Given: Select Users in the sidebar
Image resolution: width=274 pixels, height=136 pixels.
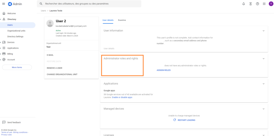Looking at the screenshot, I should click(x=18, y=25).
